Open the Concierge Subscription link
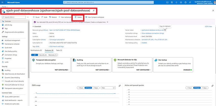Image resolution: width=216 pixels, height=106 pixels. (57, 40)
